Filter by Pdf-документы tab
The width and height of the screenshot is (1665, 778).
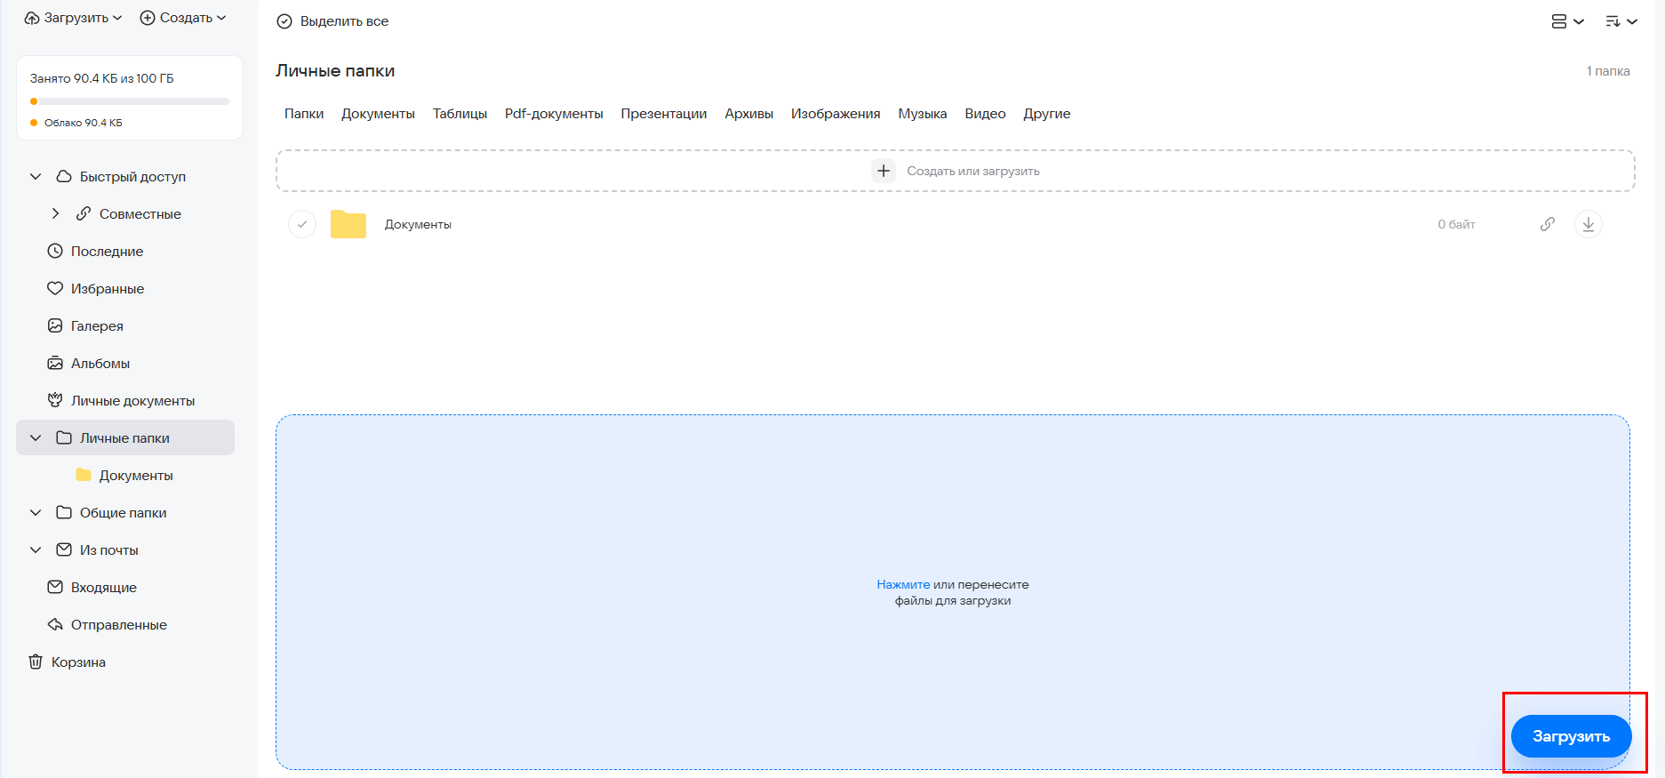coord(554,114)
